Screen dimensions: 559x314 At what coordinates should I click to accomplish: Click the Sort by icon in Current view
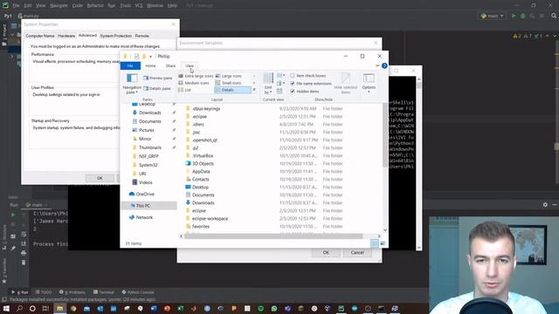(268, 78)
